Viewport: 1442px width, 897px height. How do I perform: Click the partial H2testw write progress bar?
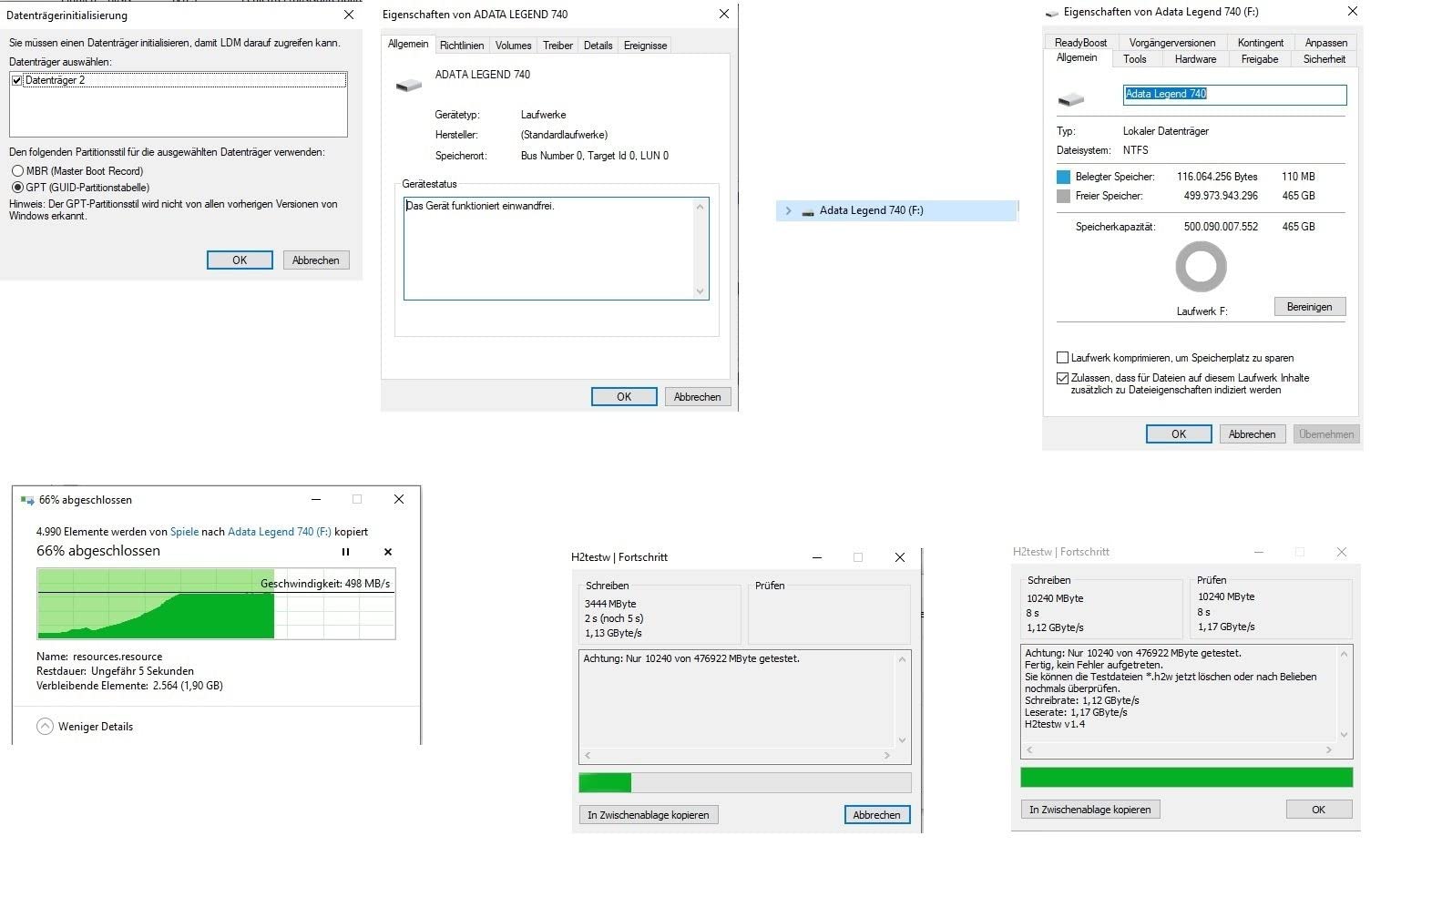point(745,782)
